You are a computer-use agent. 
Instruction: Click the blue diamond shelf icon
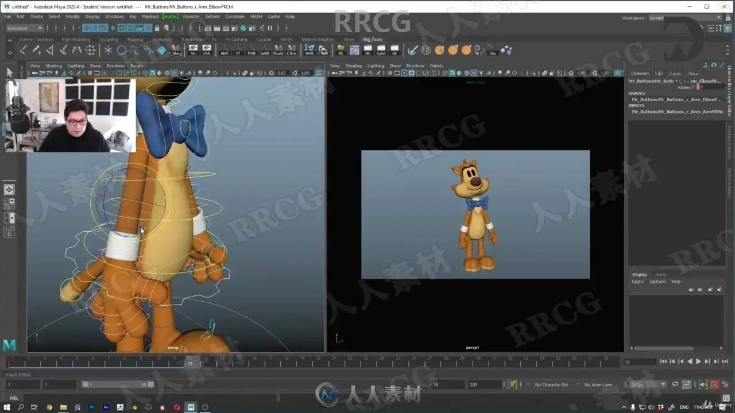coord(162,50)
